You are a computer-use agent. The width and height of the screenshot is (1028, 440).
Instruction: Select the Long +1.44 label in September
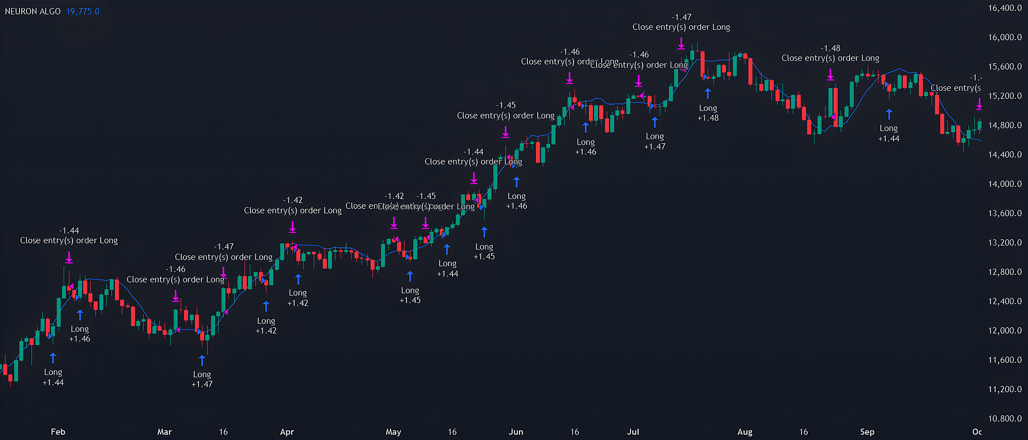point(889,133)
